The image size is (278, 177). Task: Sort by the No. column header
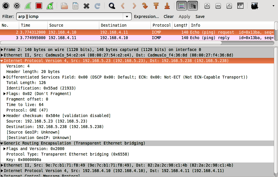[10, 25]
